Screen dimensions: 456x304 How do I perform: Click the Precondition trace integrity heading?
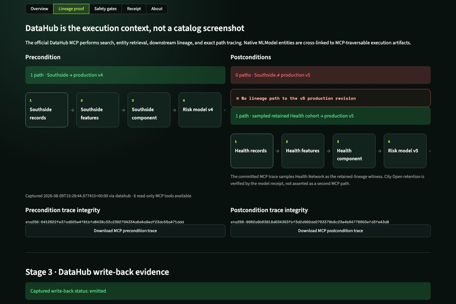pos(63,210)
